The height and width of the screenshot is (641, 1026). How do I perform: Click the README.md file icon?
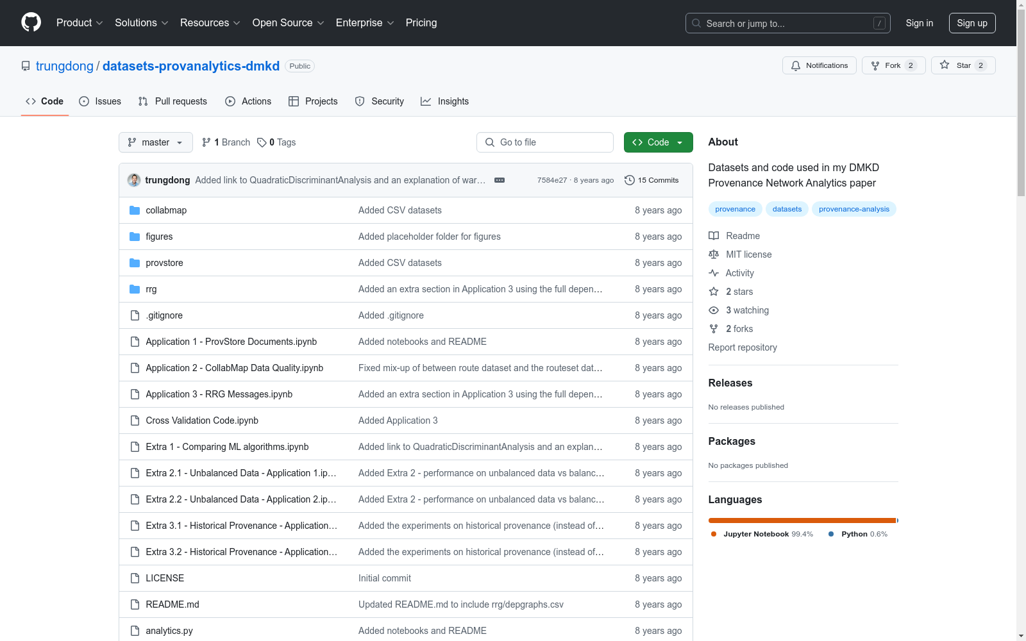(x=135, y=604)
